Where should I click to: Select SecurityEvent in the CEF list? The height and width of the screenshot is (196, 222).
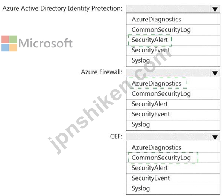pyautogui.click(x=173, y=179)
